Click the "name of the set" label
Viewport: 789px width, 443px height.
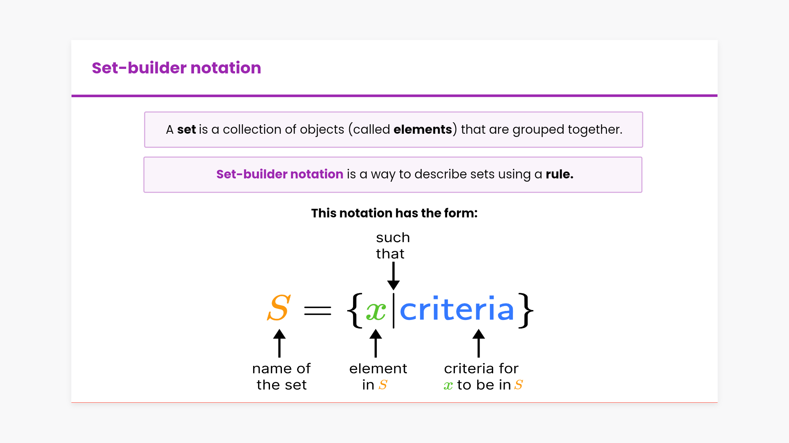(x=281, y=377)
